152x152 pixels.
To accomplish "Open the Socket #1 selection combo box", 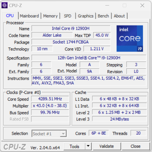I will 49,133.
